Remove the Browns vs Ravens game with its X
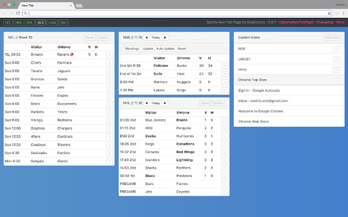Screen dimensions: 348x217 110,54
